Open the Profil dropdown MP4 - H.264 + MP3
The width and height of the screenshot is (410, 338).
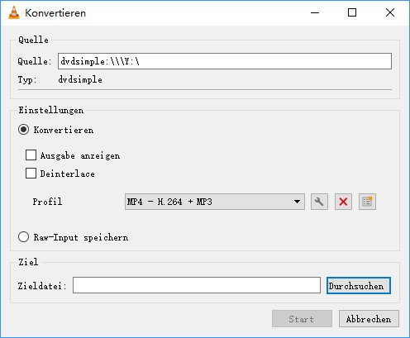pos(215,202)
